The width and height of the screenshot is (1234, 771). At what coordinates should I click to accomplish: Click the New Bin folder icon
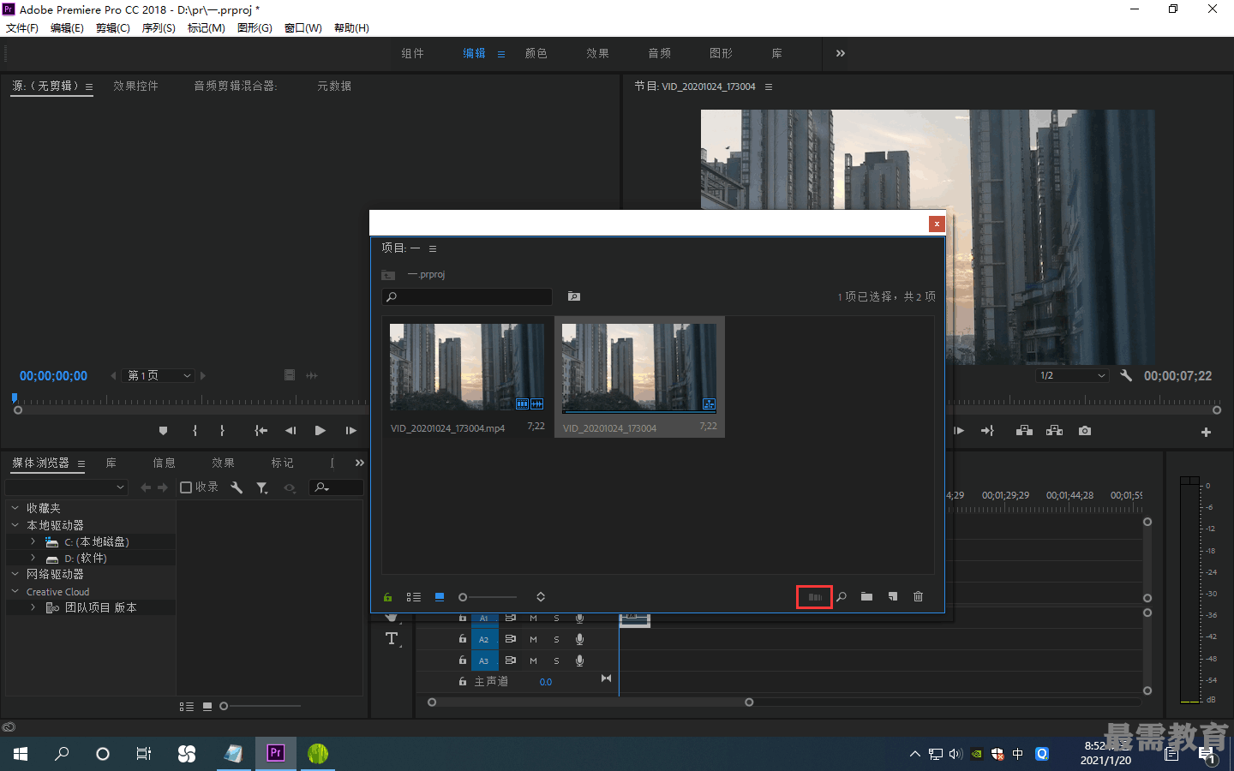[866, 596]
